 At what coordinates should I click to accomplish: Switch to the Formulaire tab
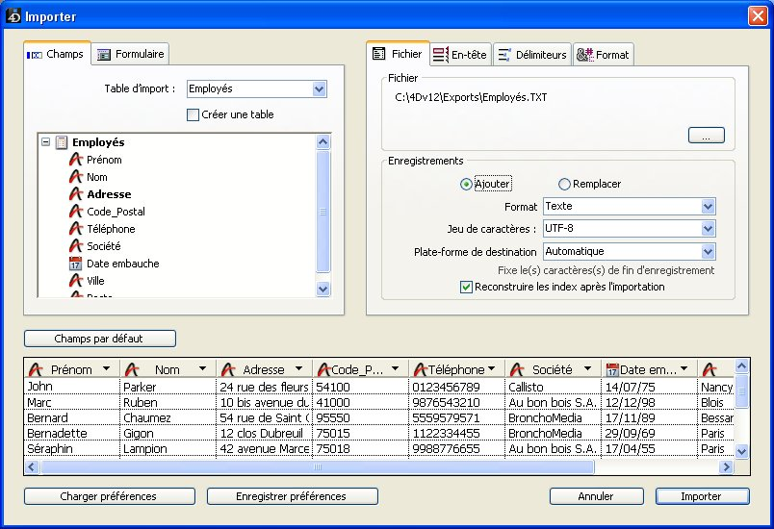coord(133,54)
